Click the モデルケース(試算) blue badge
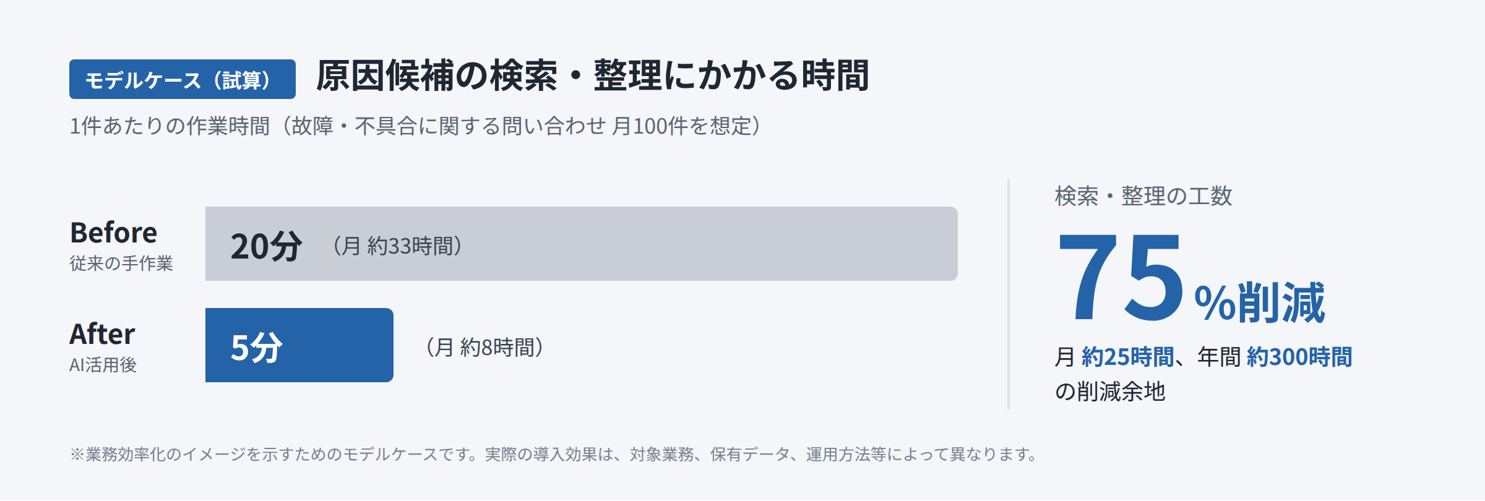 point(183,79)
